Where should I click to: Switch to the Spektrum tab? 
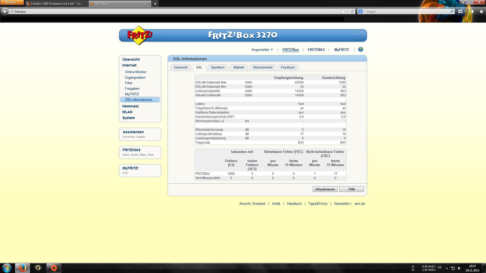pyautogui.click(x=217, y=67)
